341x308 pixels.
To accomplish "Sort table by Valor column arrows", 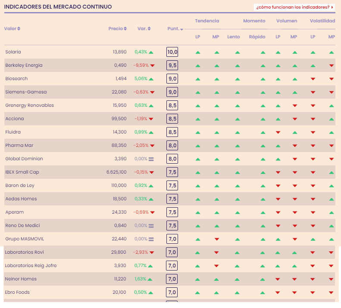I will 19,29.
